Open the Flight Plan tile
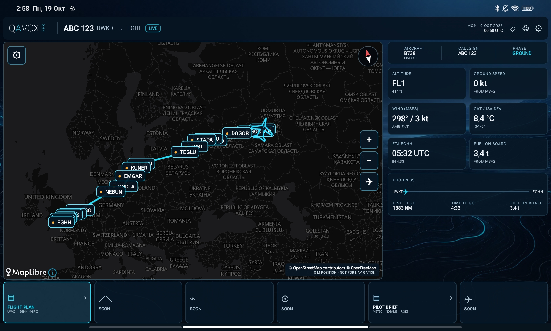 pyautogui.click(x=47, y=302)
